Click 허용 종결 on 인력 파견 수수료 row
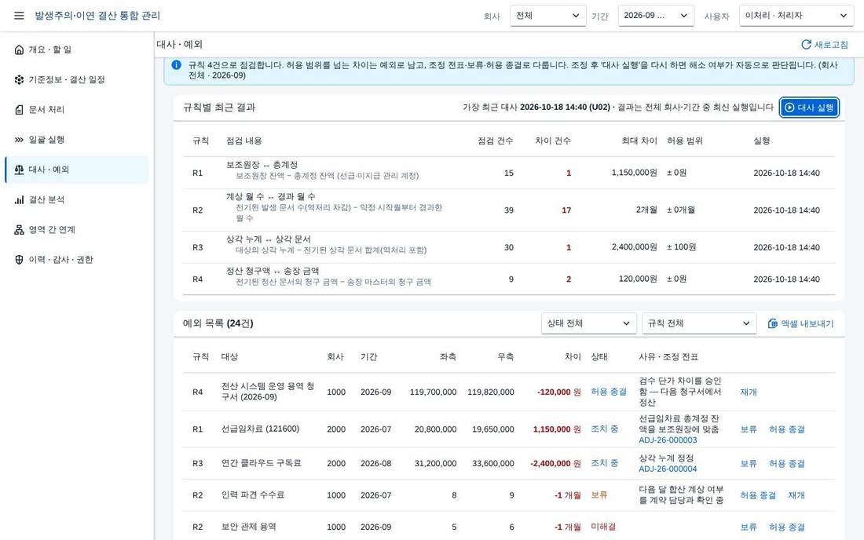This screenshot has height=540, width=864. point(758,495)
